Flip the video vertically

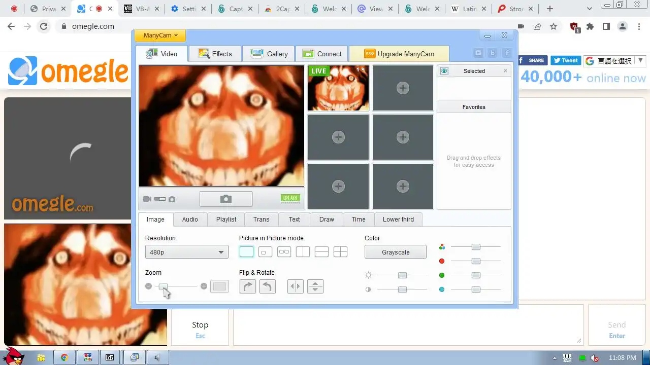click(315, 286)
